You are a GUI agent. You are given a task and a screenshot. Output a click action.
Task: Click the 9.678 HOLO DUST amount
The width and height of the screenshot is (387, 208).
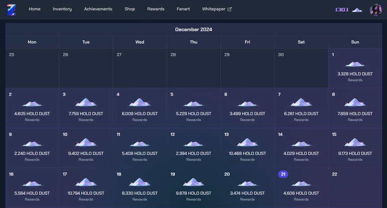tap(193, 193)
